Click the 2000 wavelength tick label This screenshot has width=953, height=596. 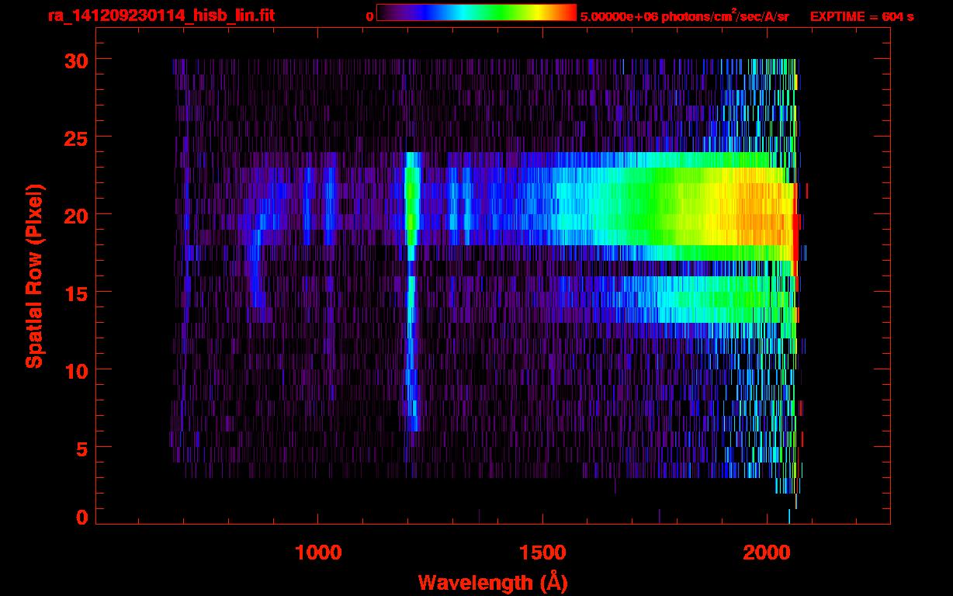[x=766, y=552]
